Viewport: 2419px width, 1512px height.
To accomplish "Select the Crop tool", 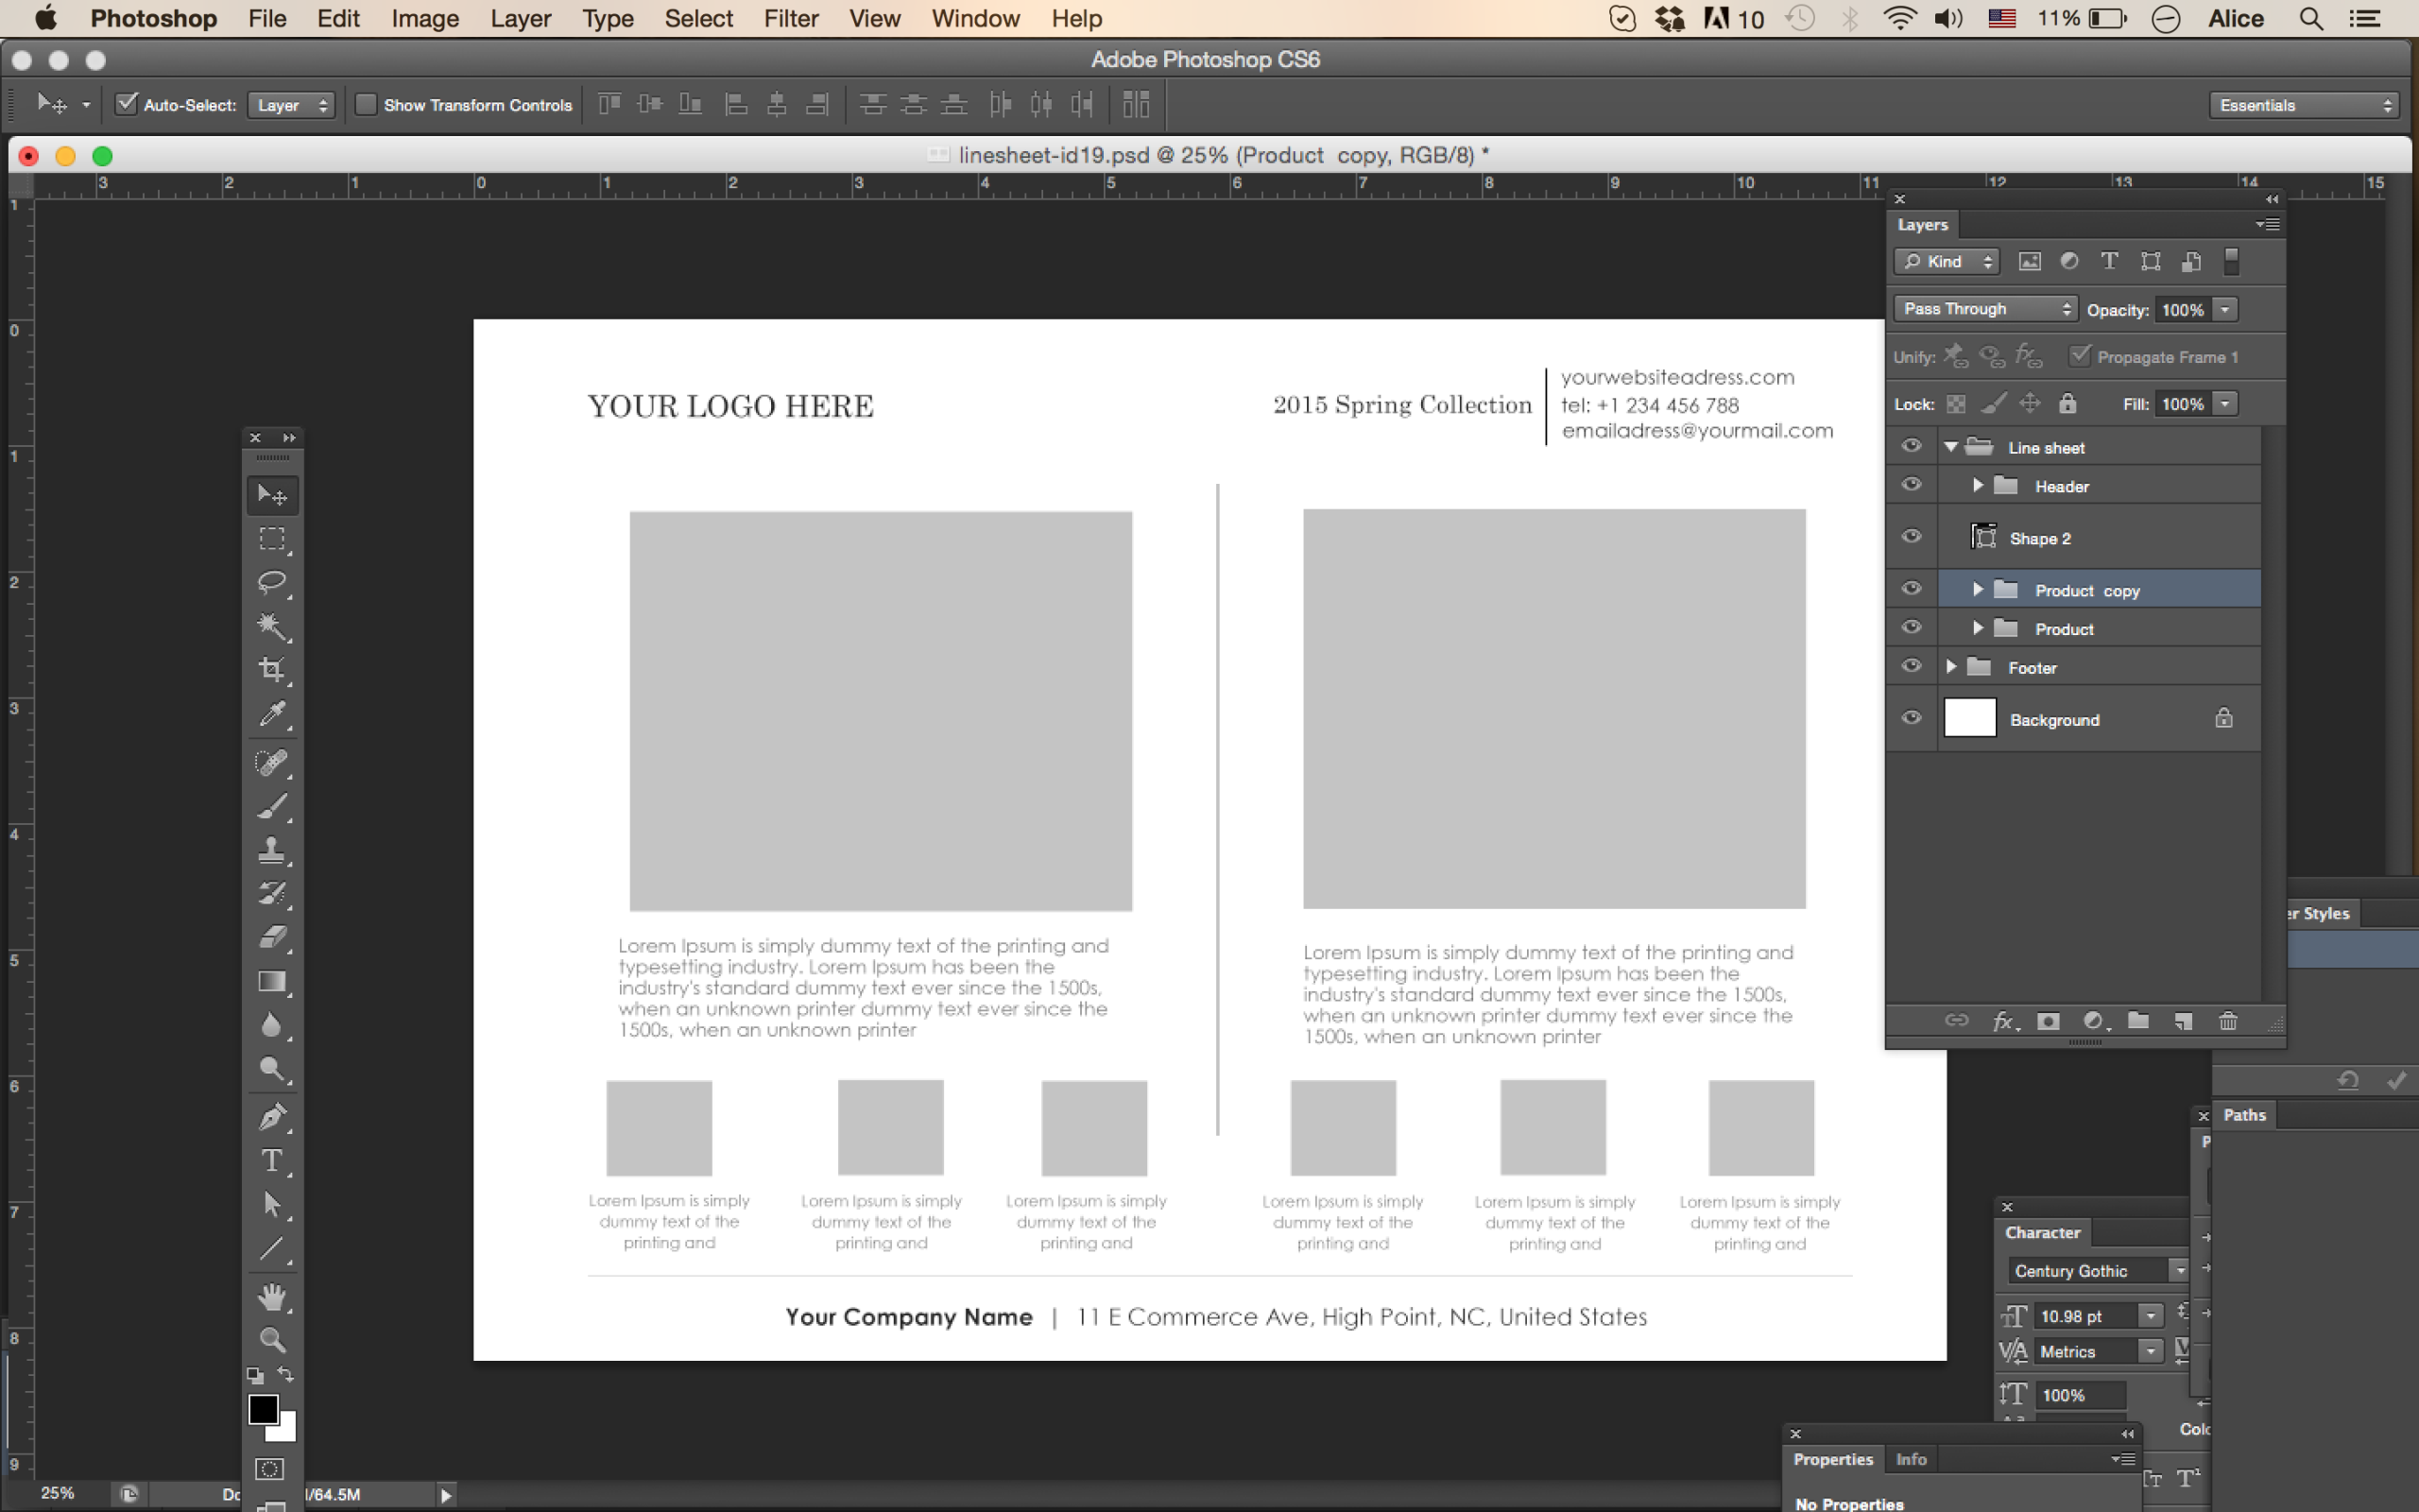I will 272,670.
